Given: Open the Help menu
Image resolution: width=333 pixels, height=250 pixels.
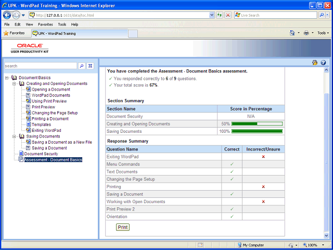Looking at the screenshot, I should 74,24.
